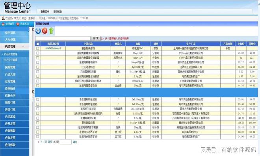Click the 管理首页 home icon
The image size is (260, 156).
click(3, 24)
